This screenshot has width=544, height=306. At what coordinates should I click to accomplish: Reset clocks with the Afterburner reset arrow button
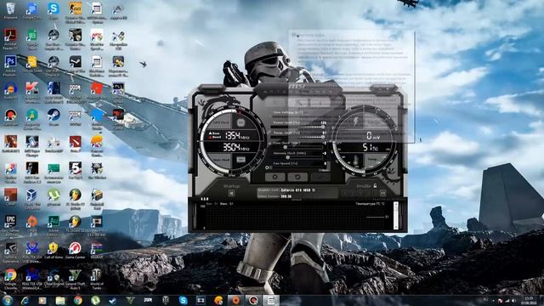click(x=297, y=177)
